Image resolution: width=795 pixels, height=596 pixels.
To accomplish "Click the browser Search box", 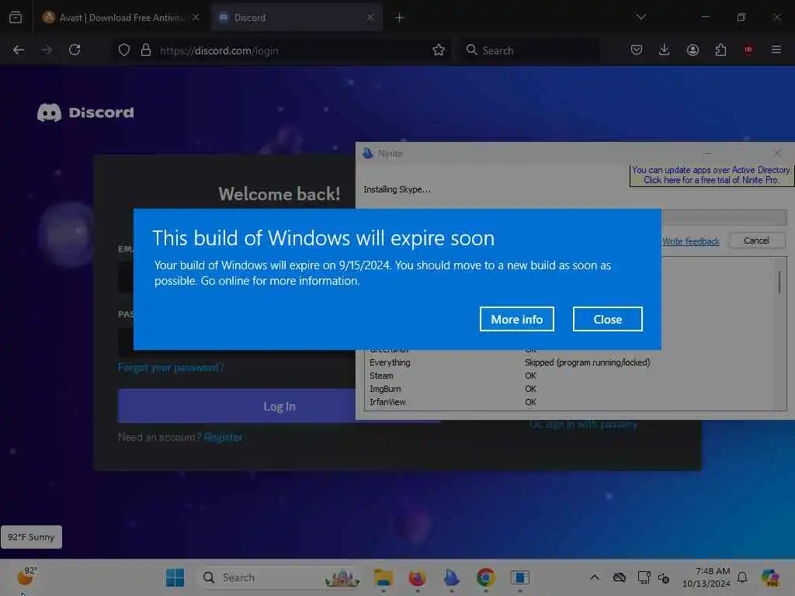I will pos(529,50).
